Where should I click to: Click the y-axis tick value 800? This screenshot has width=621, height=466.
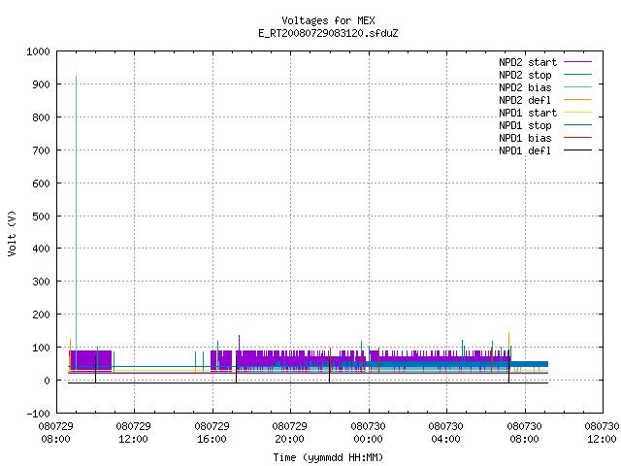click(41, 117)
